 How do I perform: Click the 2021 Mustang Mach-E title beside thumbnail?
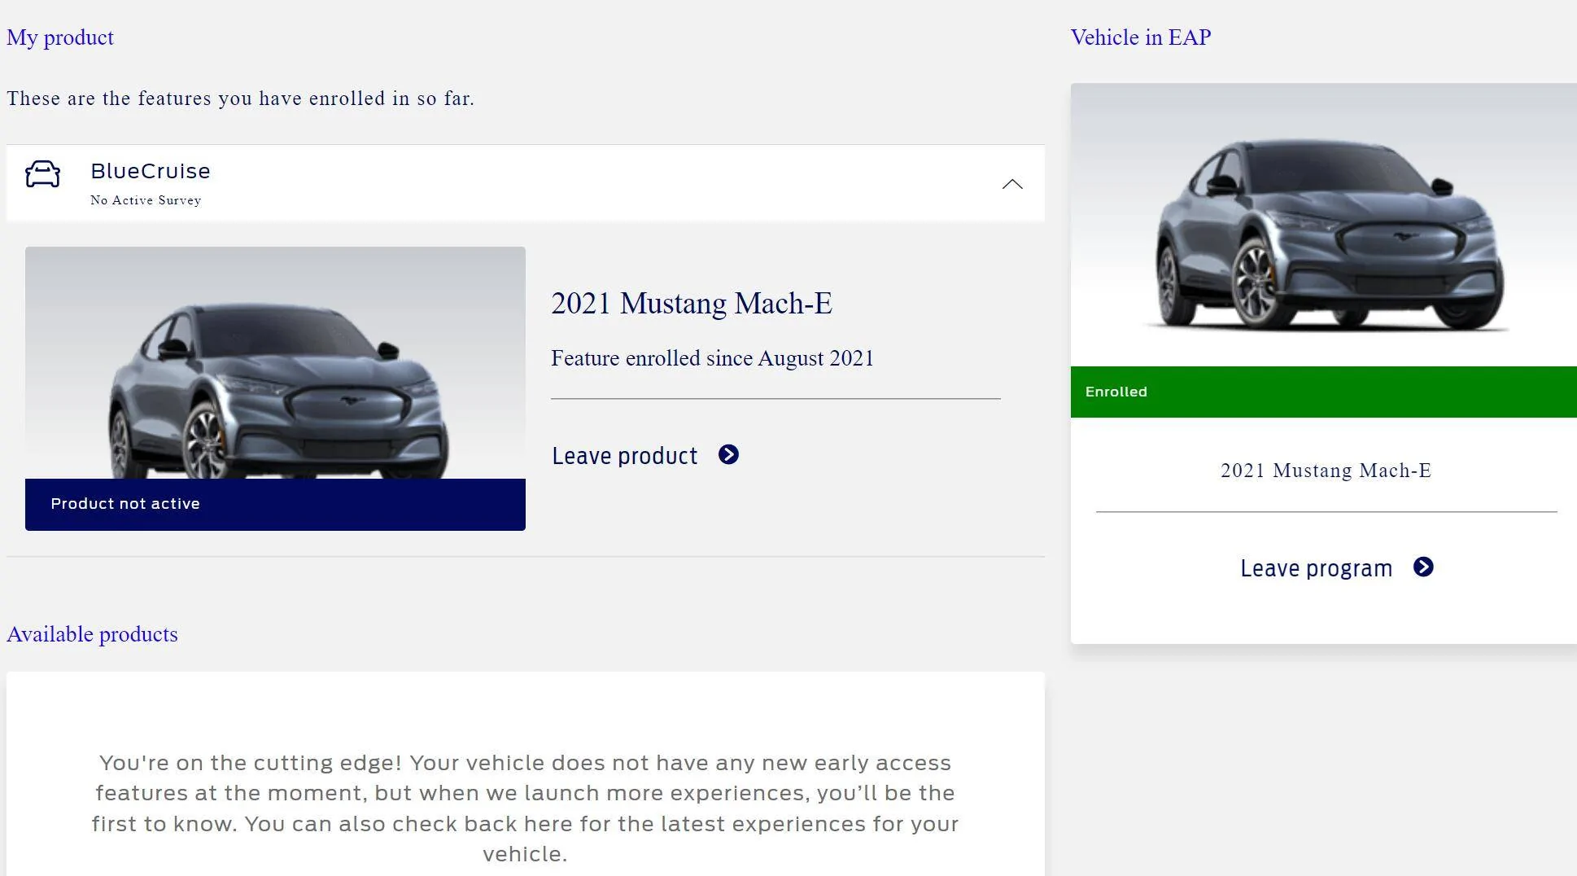click(692, 304)
